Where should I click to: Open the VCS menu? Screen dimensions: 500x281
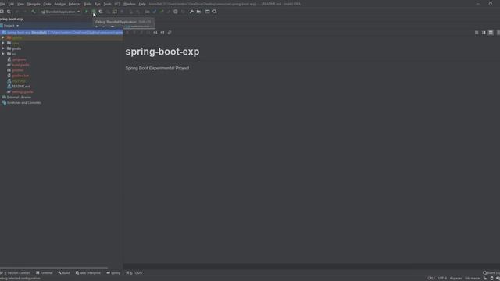tap(117, 4)
